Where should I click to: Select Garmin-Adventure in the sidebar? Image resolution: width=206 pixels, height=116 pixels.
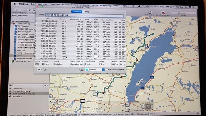click(23, 61)
